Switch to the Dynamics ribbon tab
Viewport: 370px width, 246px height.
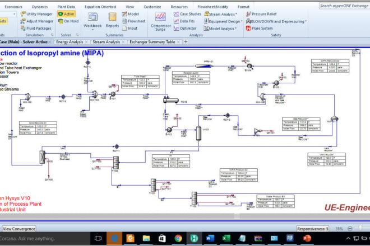coord(40,7)
